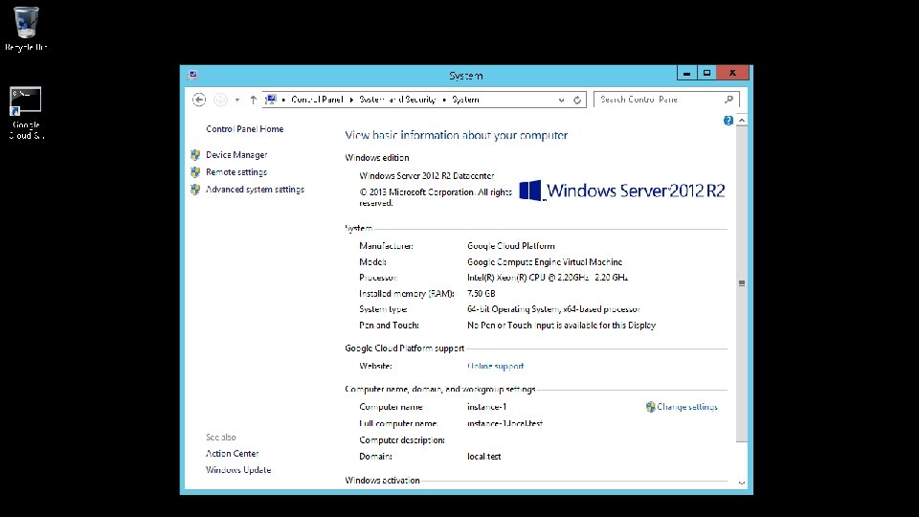Go up one level with Up arrow
This screenshot has height=517, width=919.
pyautogui.click(x=253, y=100)
